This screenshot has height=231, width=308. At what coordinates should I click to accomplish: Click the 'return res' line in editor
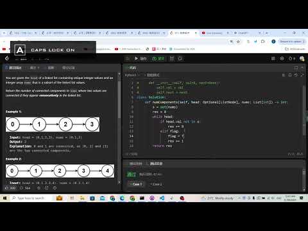[x=162, y=146]
